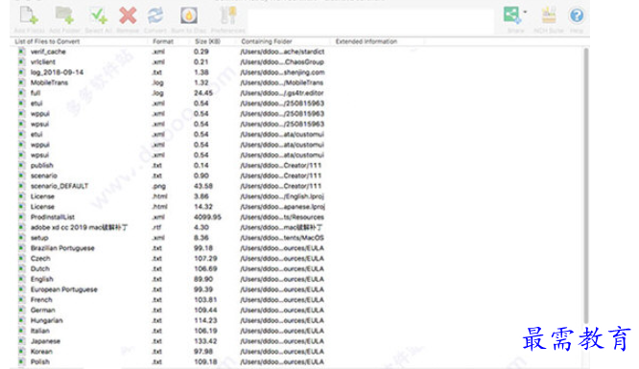Click the green Share icon
Viewport: 639px width, 369px height.
pyautogui.click(x=511, y=15)
